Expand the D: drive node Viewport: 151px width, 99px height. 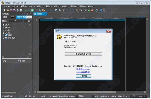click(4, 28)
